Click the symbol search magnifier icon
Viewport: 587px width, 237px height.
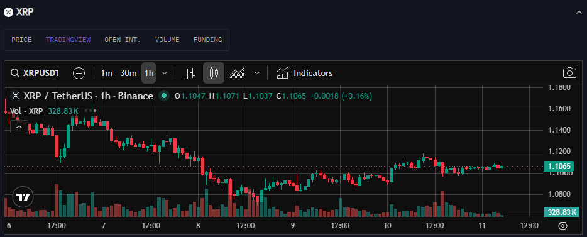[15, 73]
